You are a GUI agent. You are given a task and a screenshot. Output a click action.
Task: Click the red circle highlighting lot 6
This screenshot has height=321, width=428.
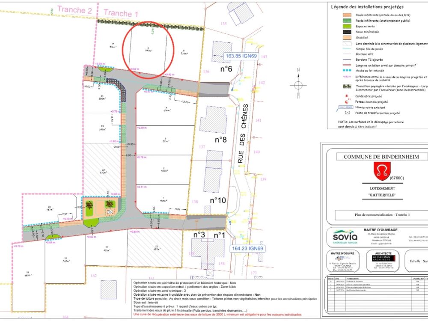[x=149, y=48]
